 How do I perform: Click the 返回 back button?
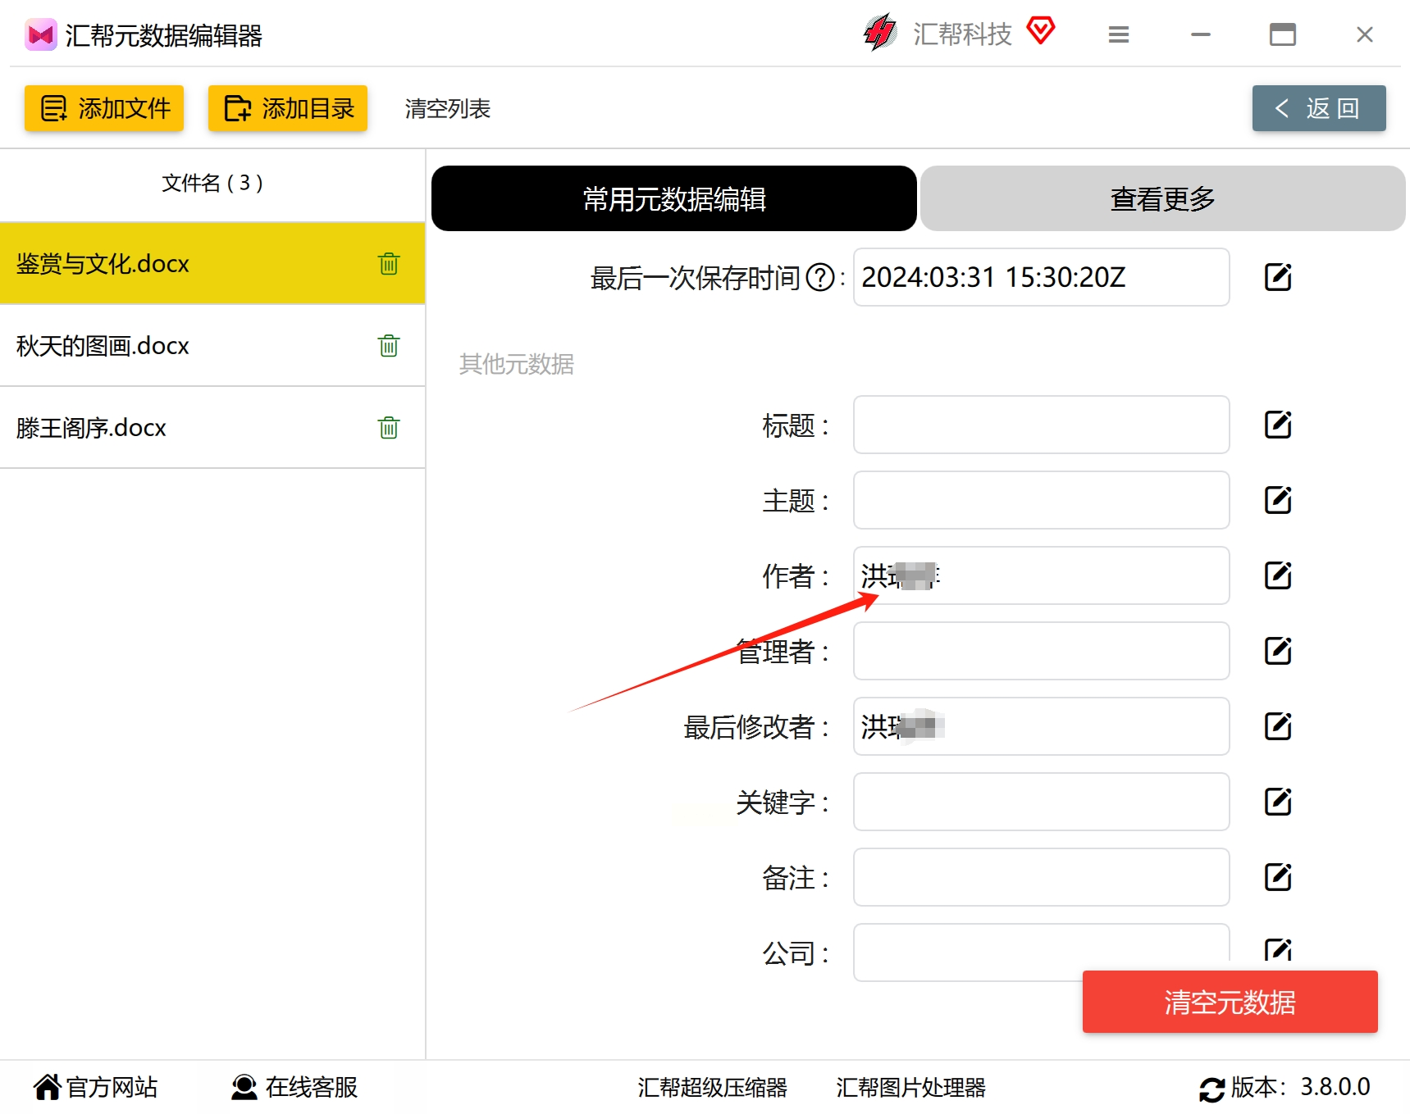(x=1319, y=108)
